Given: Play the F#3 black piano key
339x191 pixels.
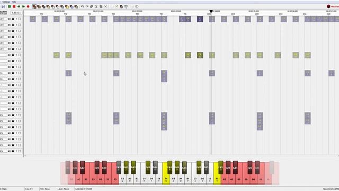Looking at the screenshot, I should 119,167.
